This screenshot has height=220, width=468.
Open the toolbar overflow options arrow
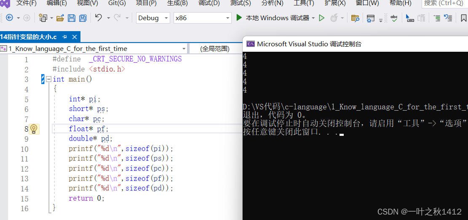point(380,20)
